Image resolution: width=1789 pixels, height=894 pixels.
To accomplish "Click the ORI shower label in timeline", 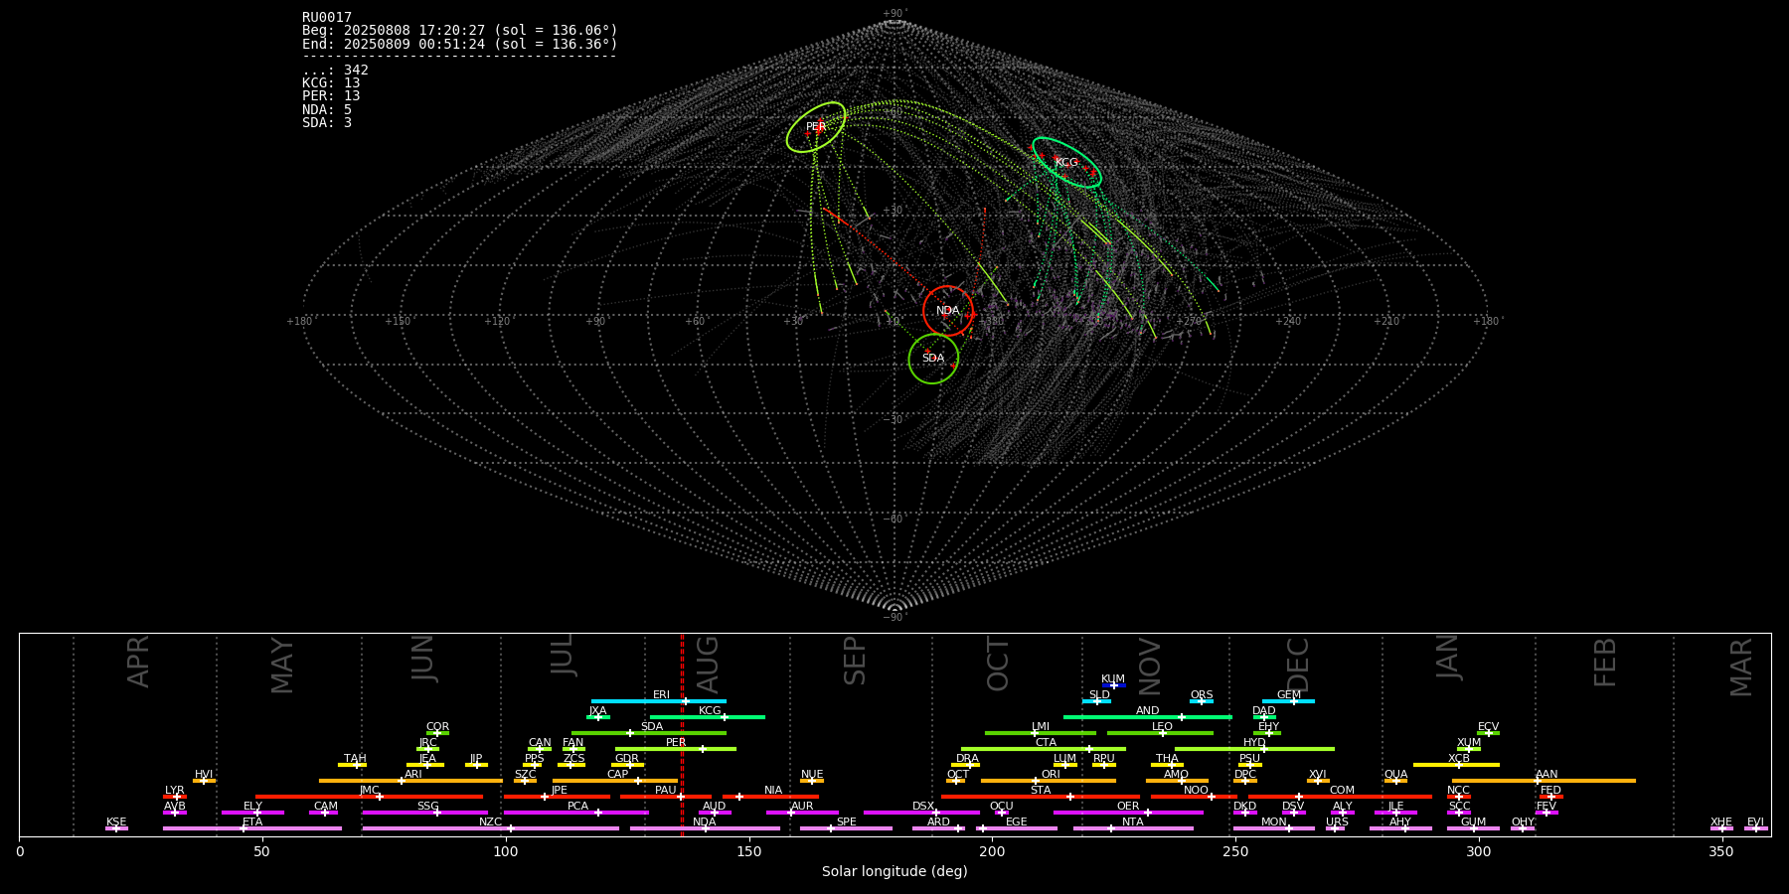I will (1051, 775).
